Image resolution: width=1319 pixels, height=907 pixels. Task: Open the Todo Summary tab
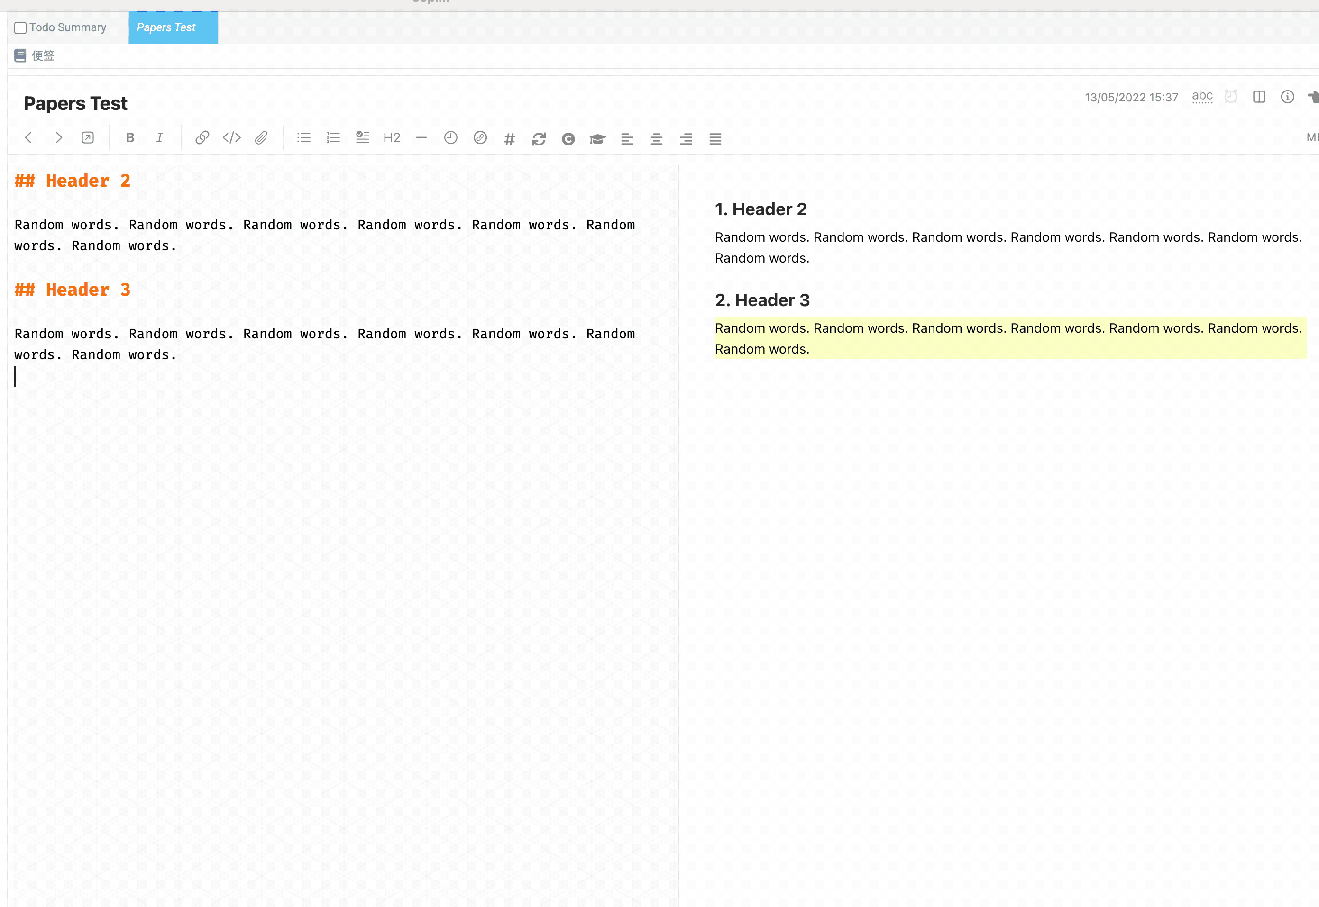pyautogui.click(x=68, y=27)
